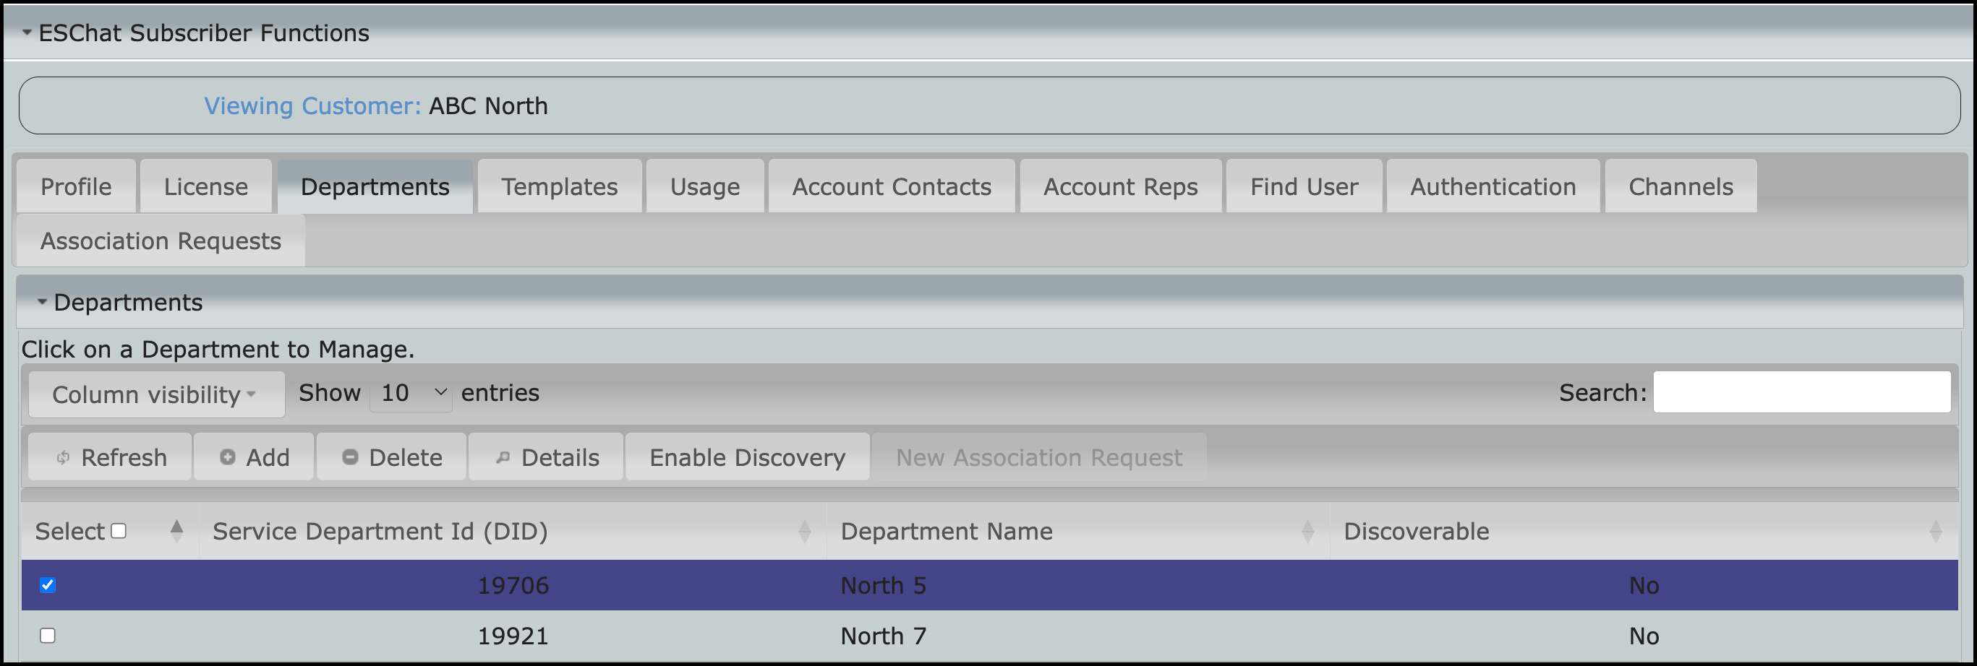Click the Details magnifier icon button

tap(546, 457)
